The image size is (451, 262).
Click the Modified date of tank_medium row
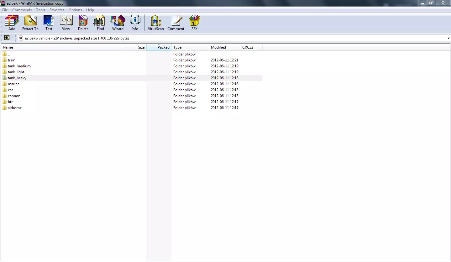(x=225, y=66)
